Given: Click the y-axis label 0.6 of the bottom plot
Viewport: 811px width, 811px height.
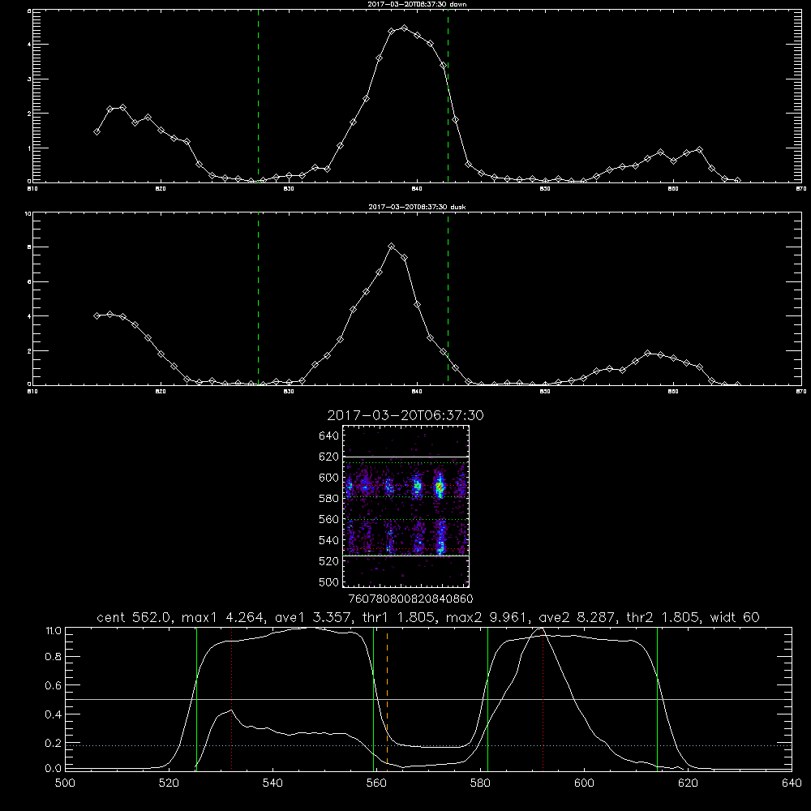Looking at the screenshot, I should pyautogui.click(x=54, y=685).
